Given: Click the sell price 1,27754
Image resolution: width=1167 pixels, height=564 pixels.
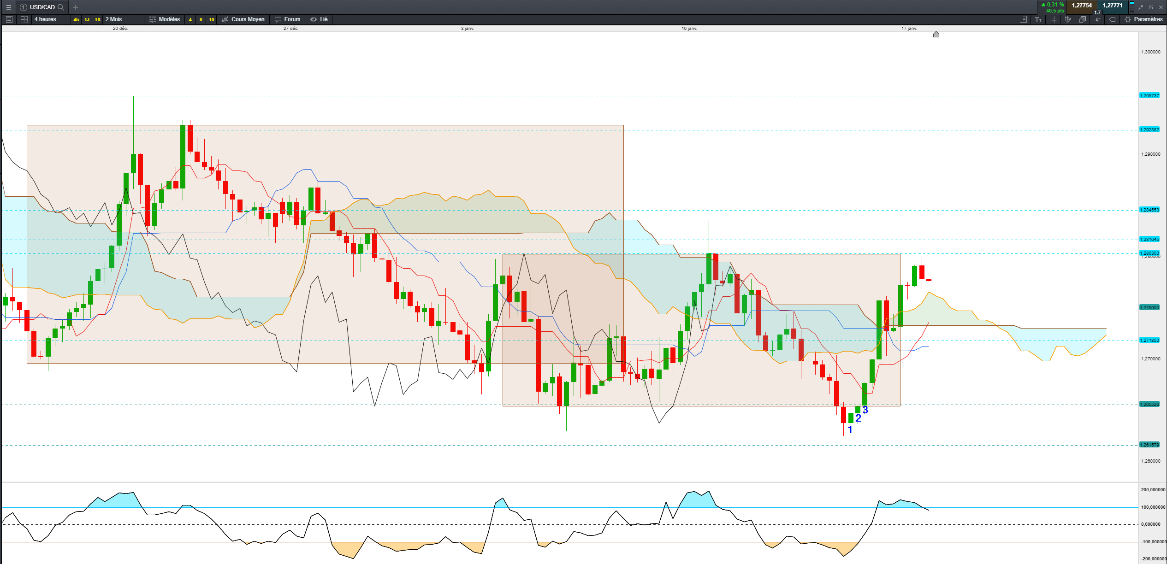Looking at the screenshot, I should 1082,6.
